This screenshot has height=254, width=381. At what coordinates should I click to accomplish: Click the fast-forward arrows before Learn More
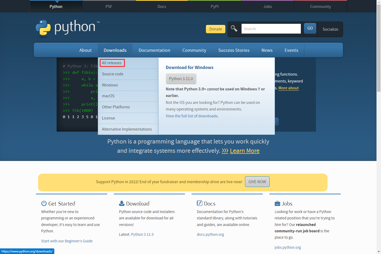(225, 151)
